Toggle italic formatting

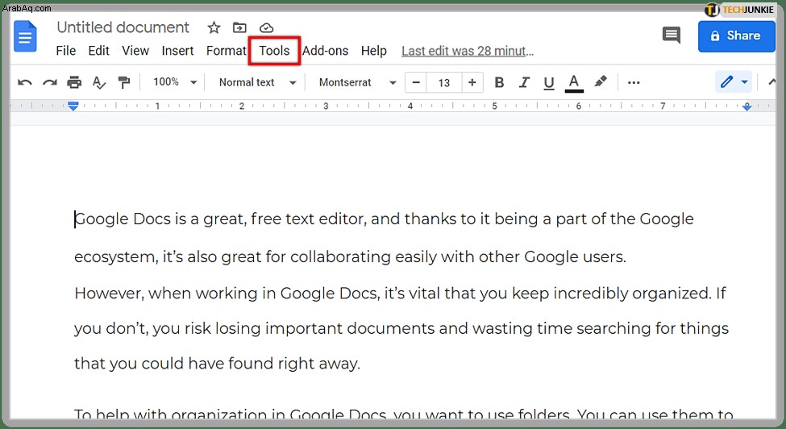click(524, 82)
